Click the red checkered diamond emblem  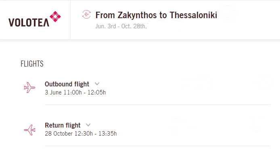click(55, 17)
